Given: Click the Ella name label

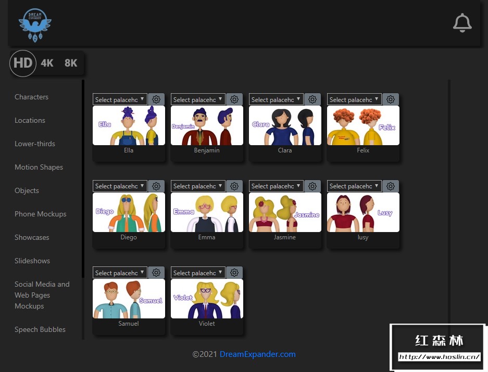Looking at the screenshot, I should [129, 150].
